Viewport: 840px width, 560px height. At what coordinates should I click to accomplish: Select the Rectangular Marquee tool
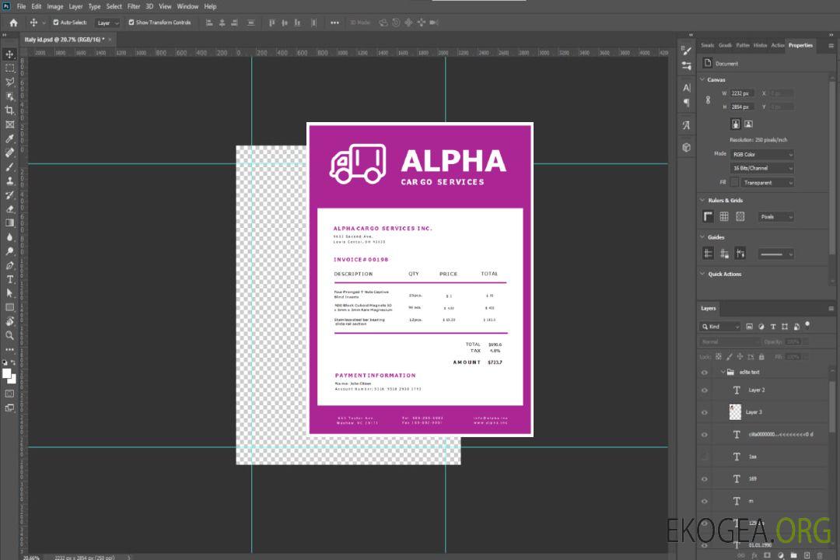9,68
